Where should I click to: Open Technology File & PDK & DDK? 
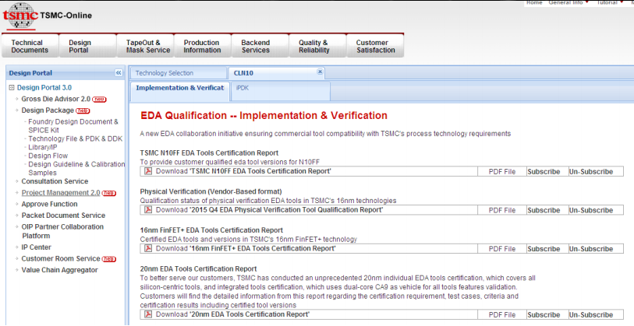75,138
